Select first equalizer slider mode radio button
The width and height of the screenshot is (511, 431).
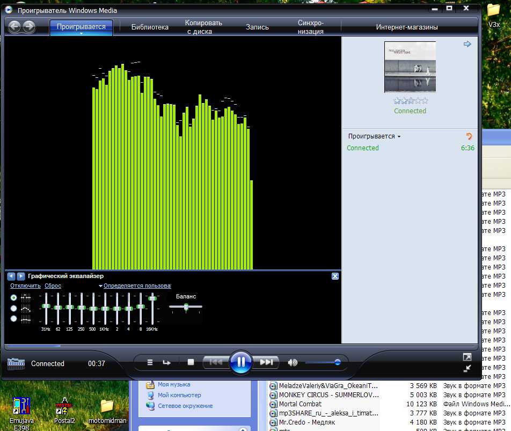[14, 297]
